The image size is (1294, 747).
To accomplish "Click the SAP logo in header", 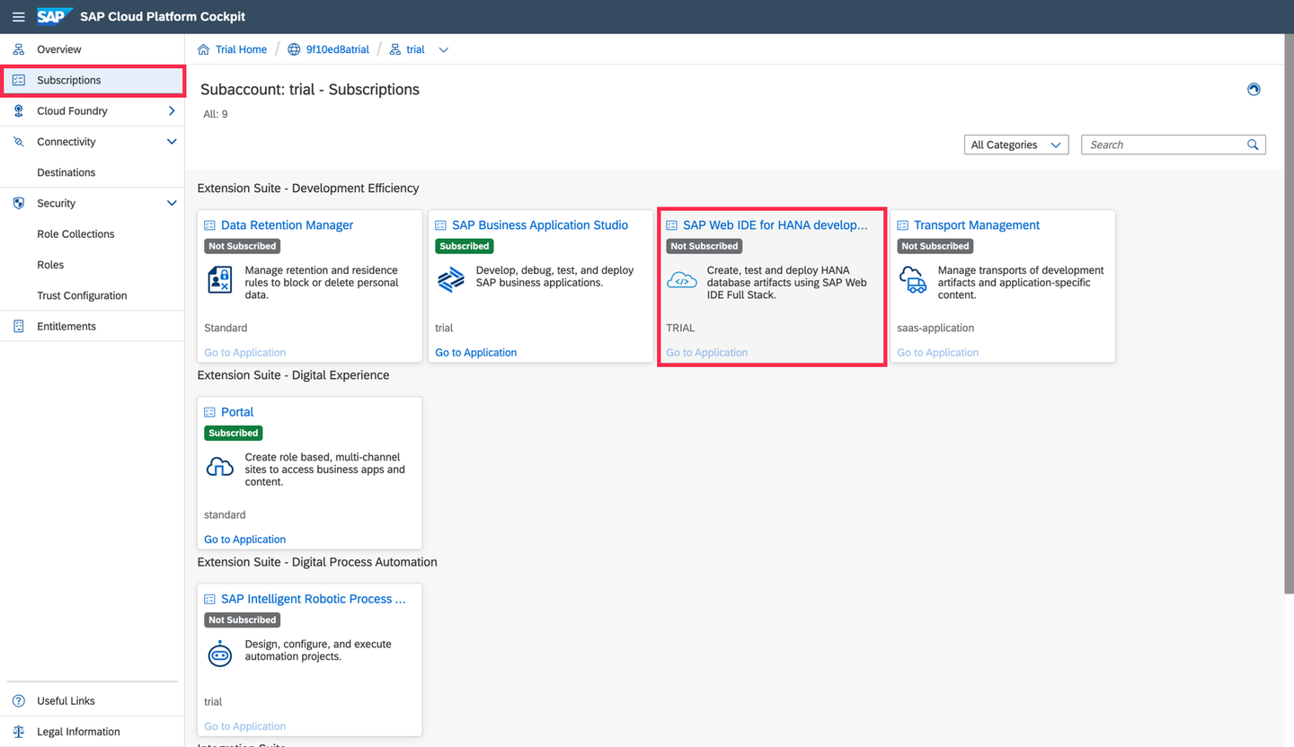I will pos(55,16).
